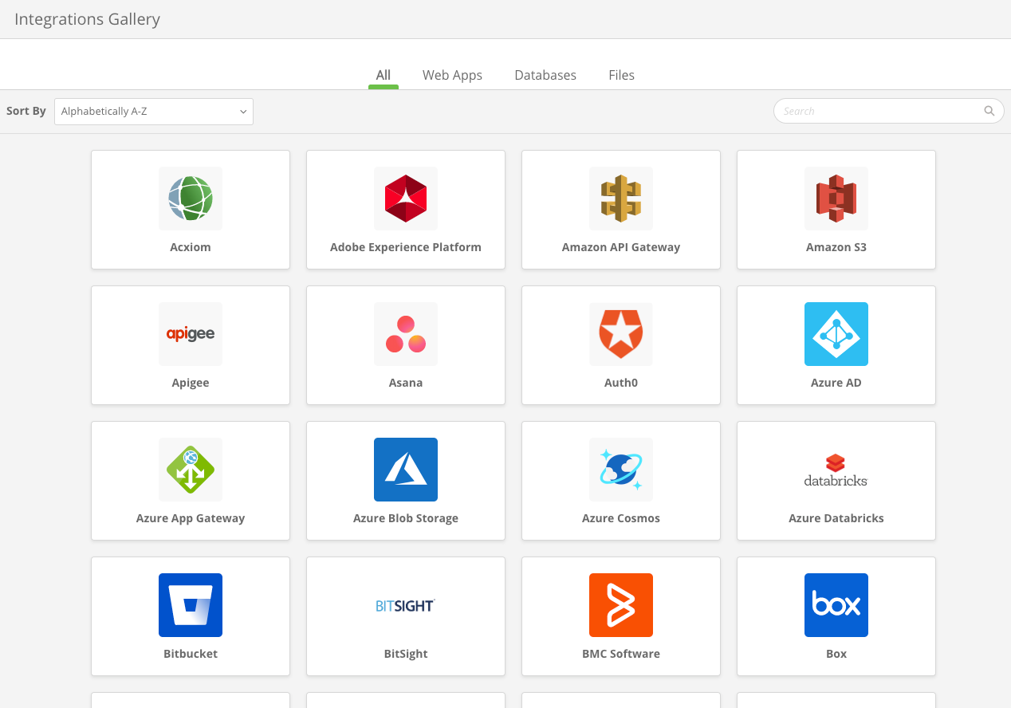Open the Asana logo
Viewport: 1011px width, 708px height.
[x=405, y=334]
